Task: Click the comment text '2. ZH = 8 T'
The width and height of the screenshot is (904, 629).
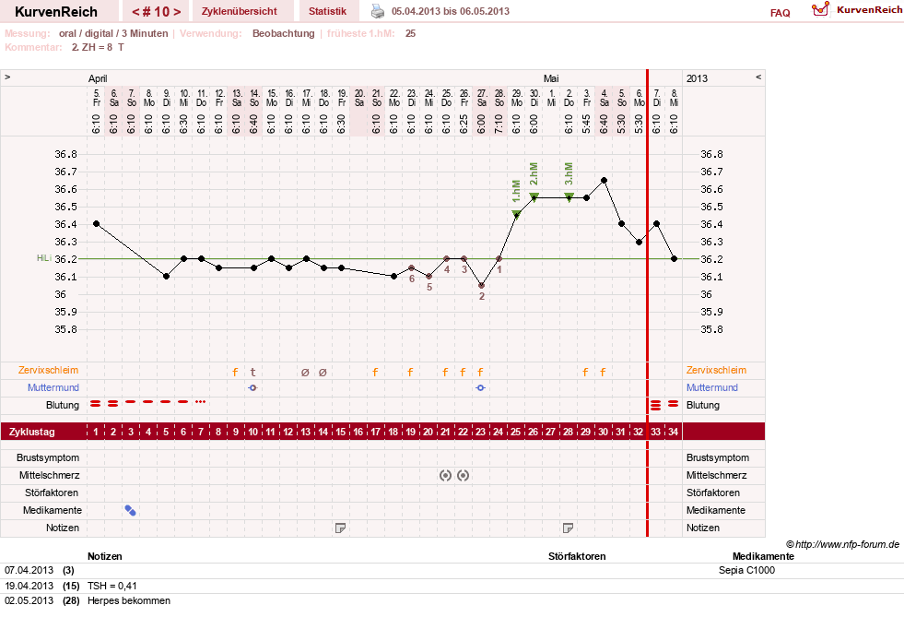Action: (98, 47)
